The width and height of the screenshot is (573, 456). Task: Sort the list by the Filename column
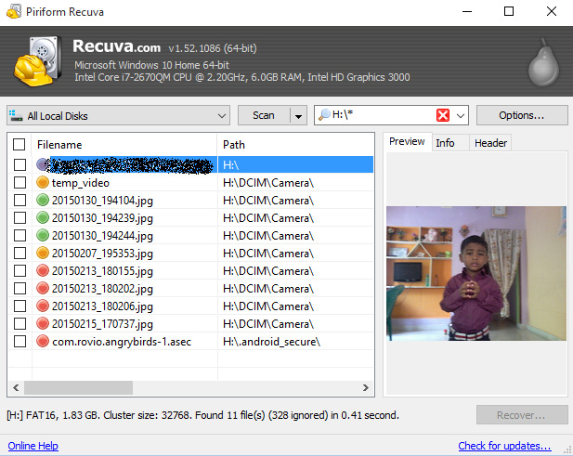click(124, 145)
